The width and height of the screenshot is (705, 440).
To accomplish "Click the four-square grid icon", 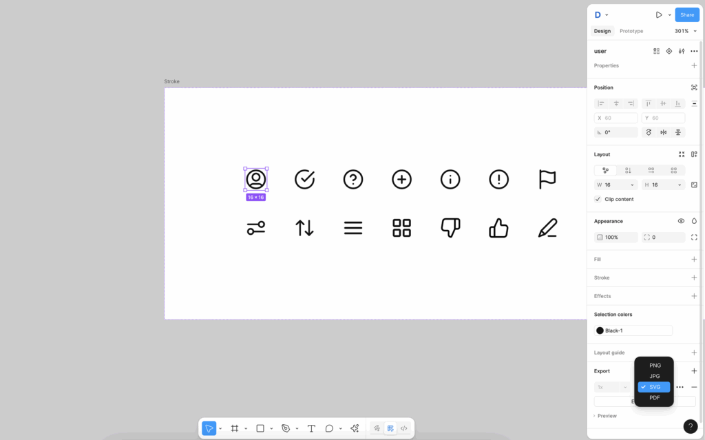I will pos(401,228).
